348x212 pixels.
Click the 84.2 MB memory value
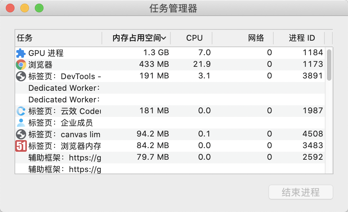[x=153, y=145]
